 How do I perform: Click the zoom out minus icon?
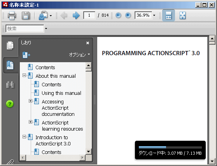click(x=118, y=15)
